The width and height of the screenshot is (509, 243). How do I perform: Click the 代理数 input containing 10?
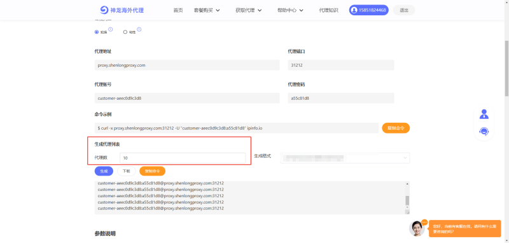[x=183, y=158]
